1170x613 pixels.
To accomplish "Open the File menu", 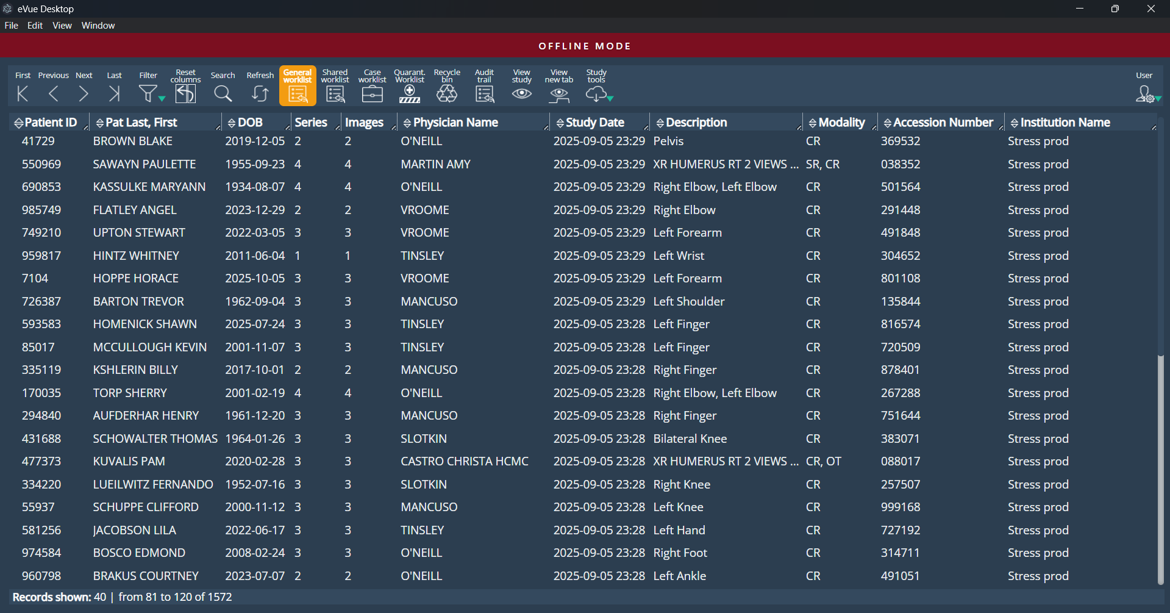I will [12, 26].
